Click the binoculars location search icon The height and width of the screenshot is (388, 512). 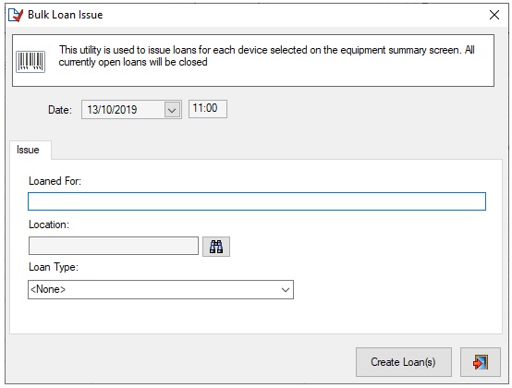point(216,247)
